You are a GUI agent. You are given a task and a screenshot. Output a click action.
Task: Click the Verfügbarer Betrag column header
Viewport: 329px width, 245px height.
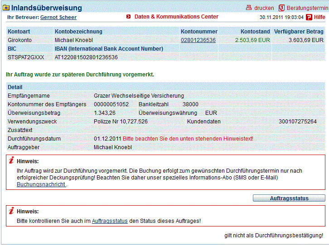click(x=299, y=31)
